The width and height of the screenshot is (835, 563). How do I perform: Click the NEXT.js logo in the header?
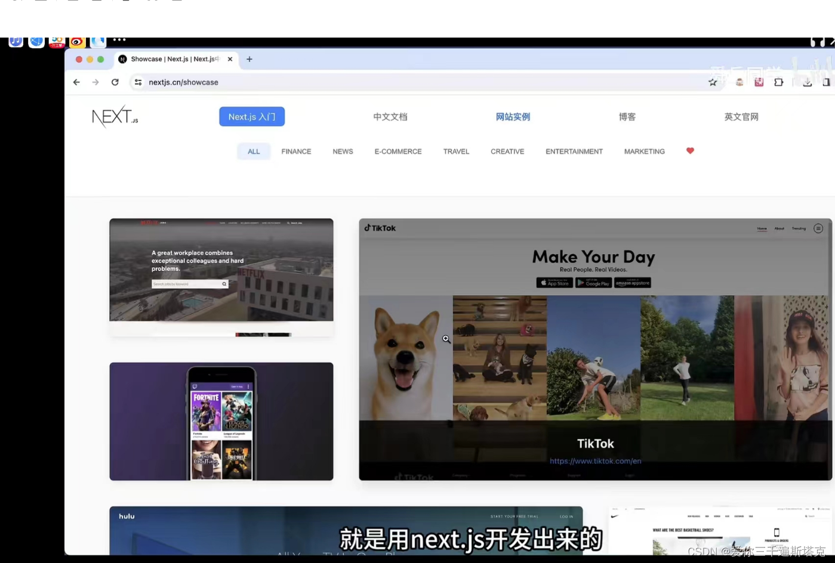(114, 116)
